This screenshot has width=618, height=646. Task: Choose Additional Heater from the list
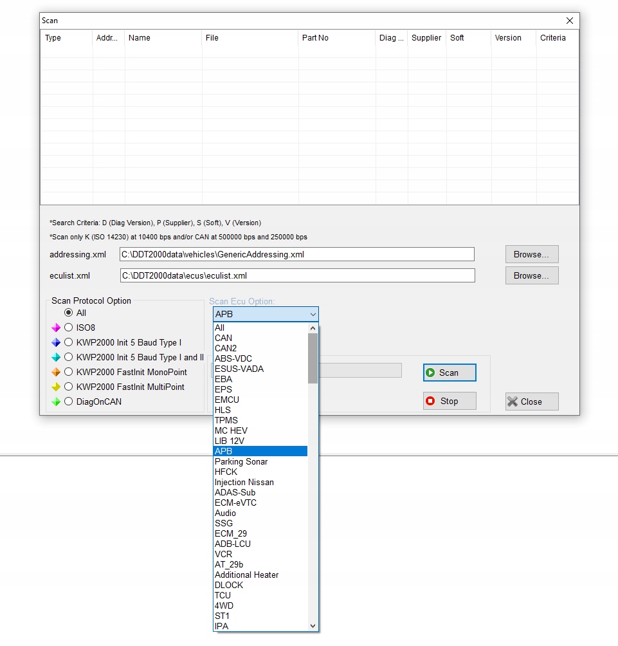point(260,575)
